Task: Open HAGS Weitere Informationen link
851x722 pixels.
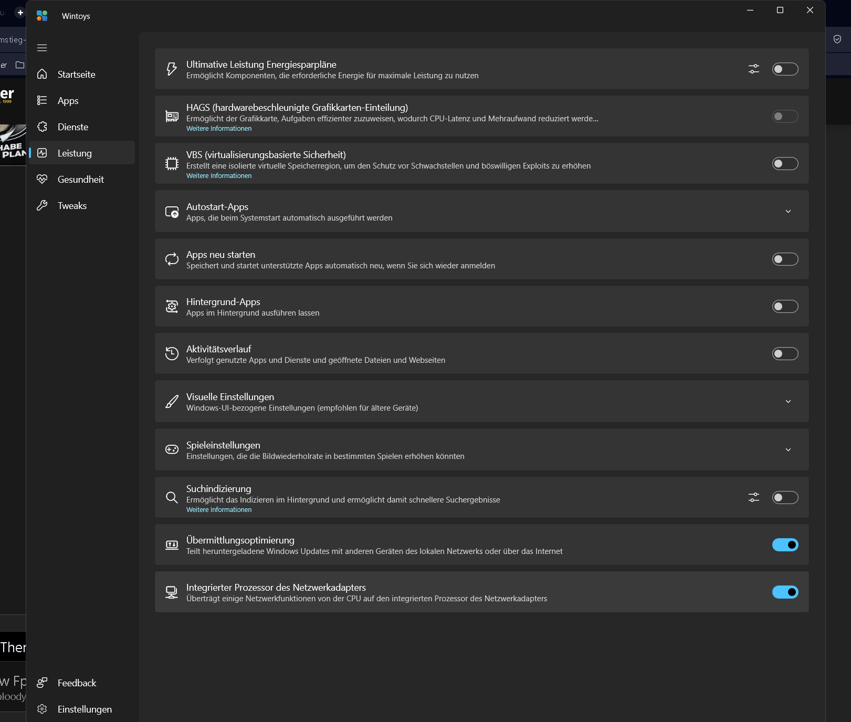Action: click(219, 129)
